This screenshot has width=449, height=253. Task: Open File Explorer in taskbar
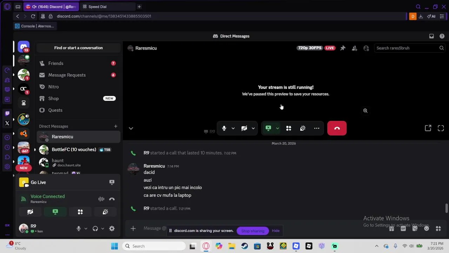232,246
